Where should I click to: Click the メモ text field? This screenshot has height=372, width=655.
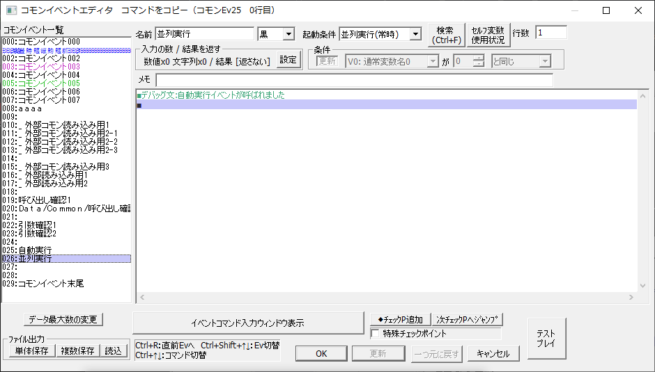pyautogui.click(x=354, y=80)
